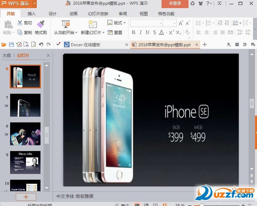
Task: Open font name combo box
Action: click(x=146, y=23)
